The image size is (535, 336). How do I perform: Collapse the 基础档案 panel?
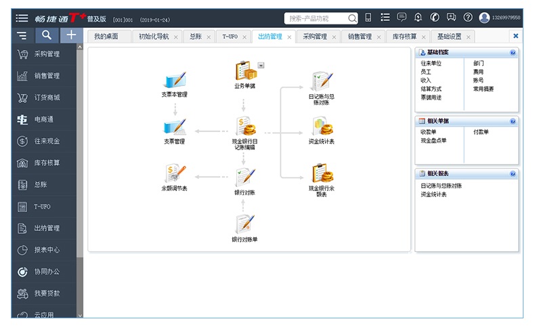tap(513, 52)
